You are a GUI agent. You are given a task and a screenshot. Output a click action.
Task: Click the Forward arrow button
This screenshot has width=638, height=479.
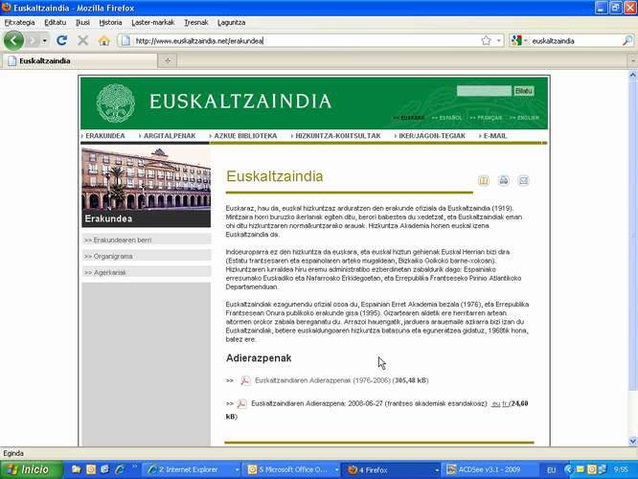tap(34, 40)
